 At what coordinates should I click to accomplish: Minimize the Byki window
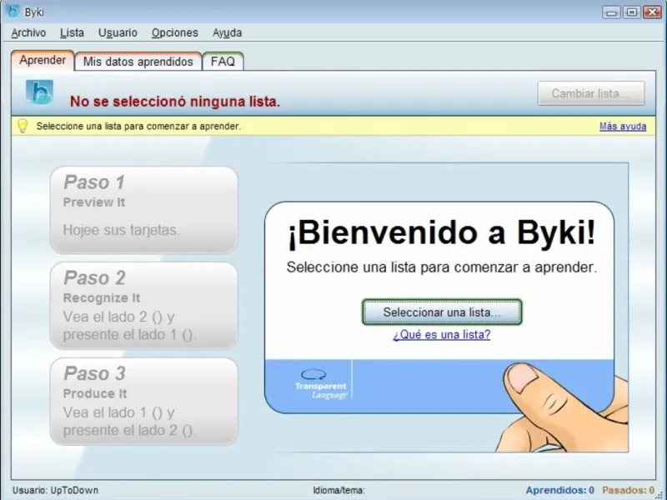[x=611, y=12]
